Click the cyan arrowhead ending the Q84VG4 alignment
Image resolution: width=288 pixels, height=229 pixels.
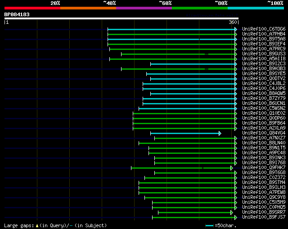pyautogui.click(x=220, y=133)
